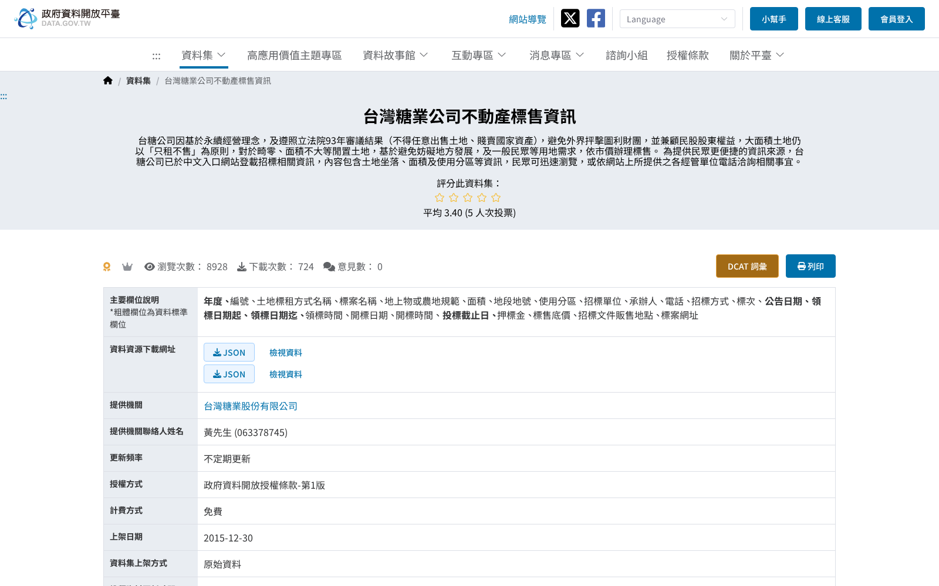Open 高應用價值主題專區 menu item
This screenshot has width=939, height=586.
294,55
